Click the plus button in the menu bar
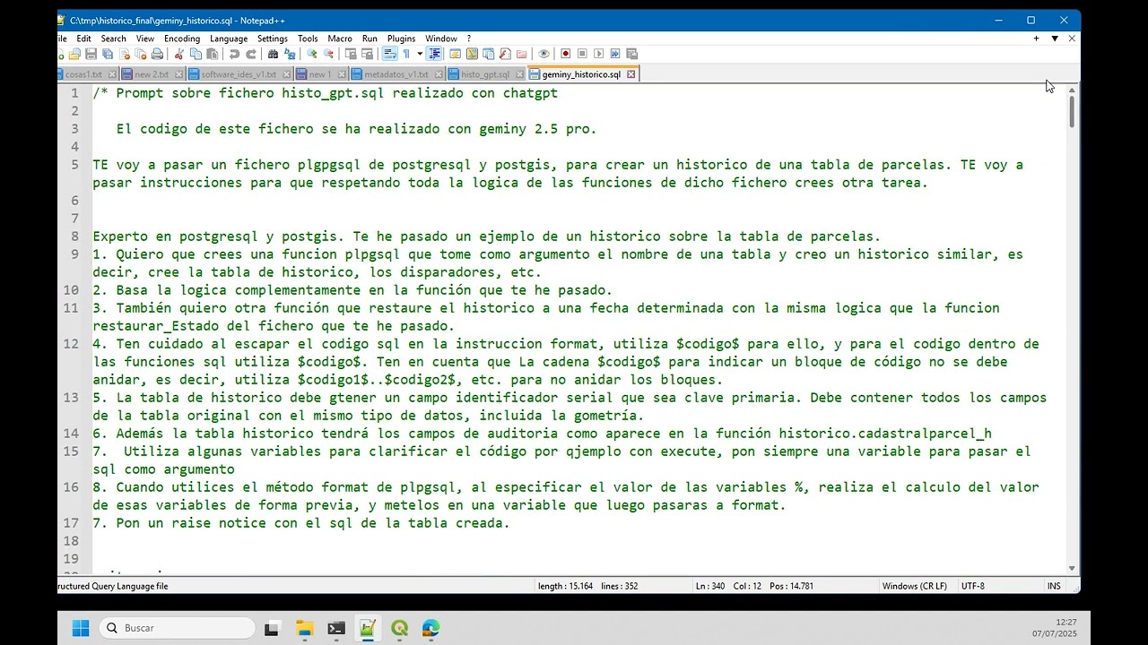 pyautogui.click(x=1036, y=39)
